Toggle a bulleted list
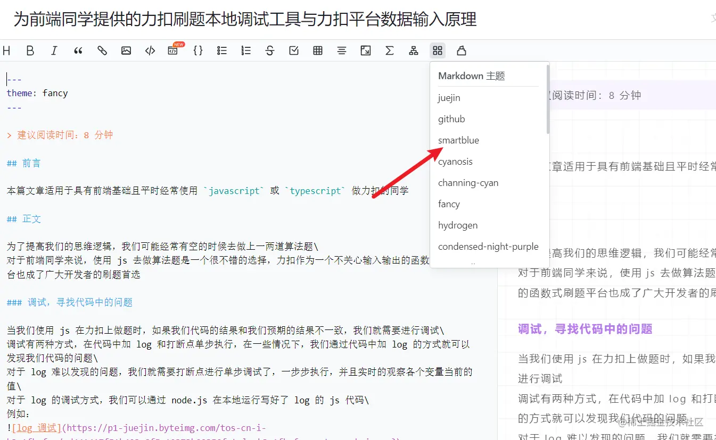 click(222, 50)
